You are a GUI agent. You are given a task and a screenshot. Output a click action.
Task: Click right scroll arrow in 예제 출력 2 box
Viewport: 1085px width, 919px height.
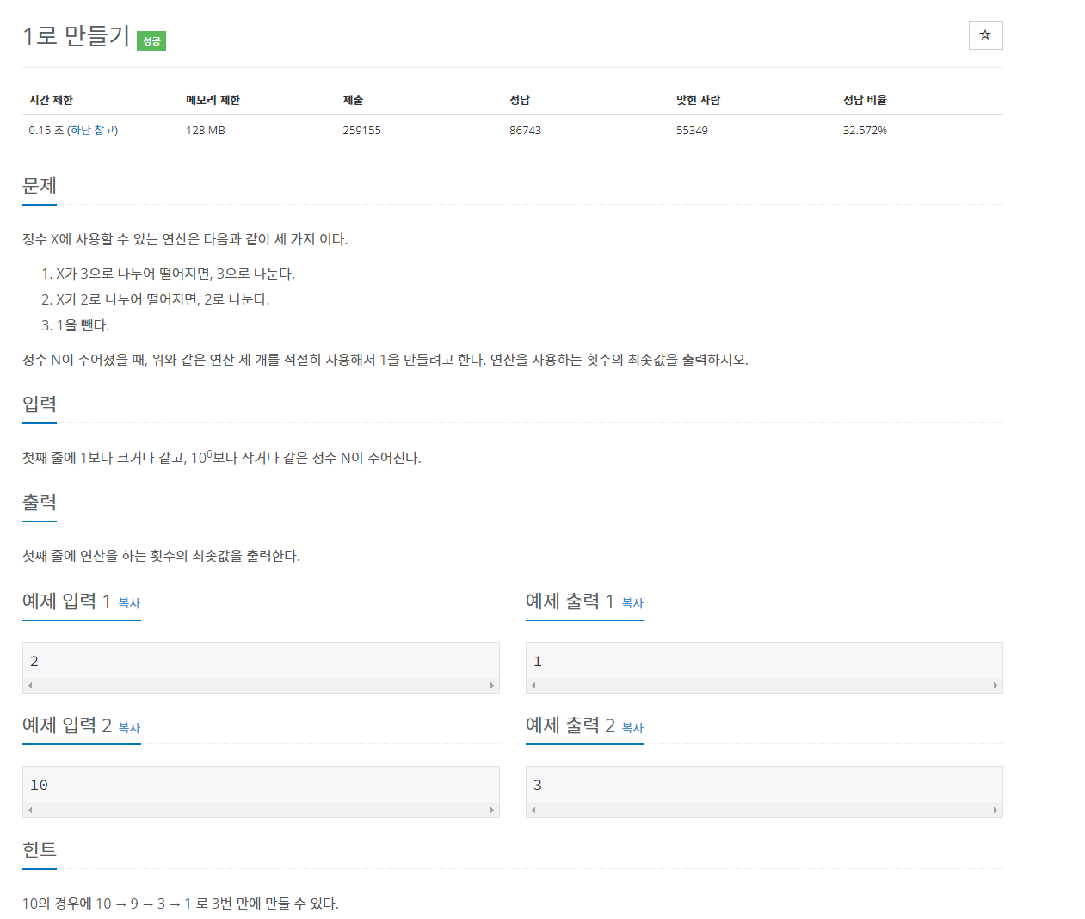point(996,810)
